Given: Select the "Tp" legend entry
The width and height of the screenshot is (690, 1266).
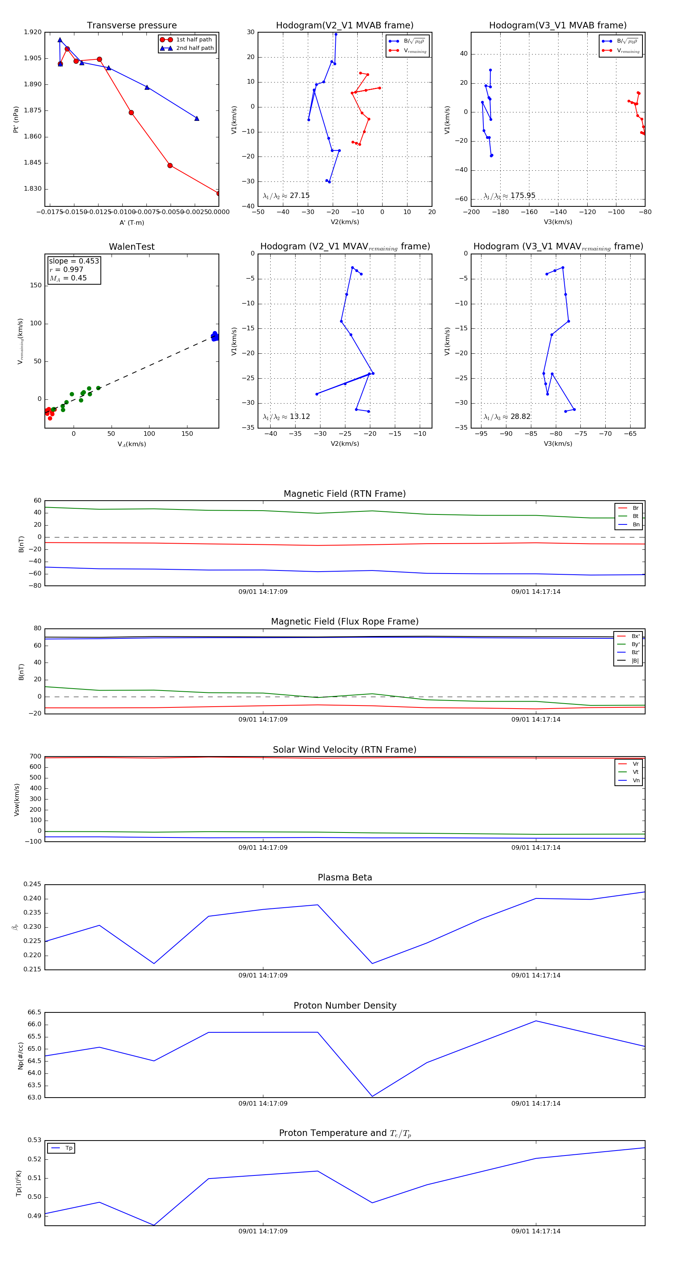Looking at the screenshot, I should click(x=62, y=1148).
